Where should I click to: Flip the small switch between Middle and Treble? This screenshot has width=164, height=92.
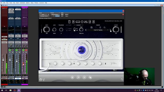pos(74,64)
